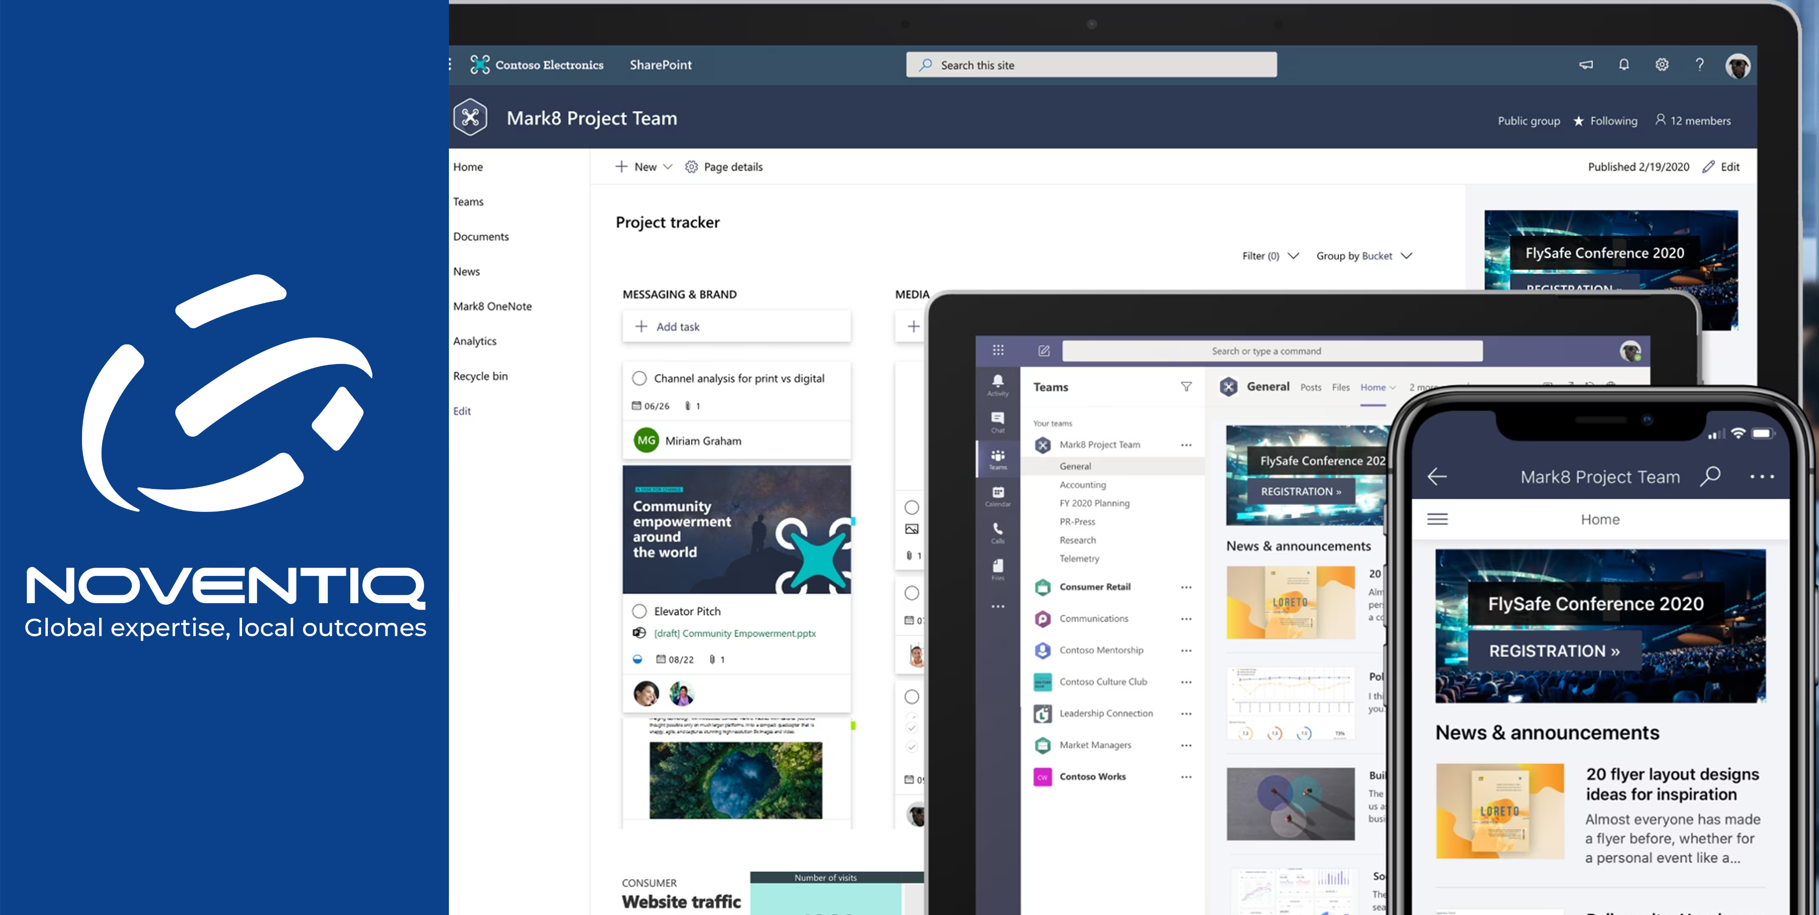Viewport: 1819px width, 915px height.
Task: Click the Teams user avatar with status
Action: (x=1631, y=351)
